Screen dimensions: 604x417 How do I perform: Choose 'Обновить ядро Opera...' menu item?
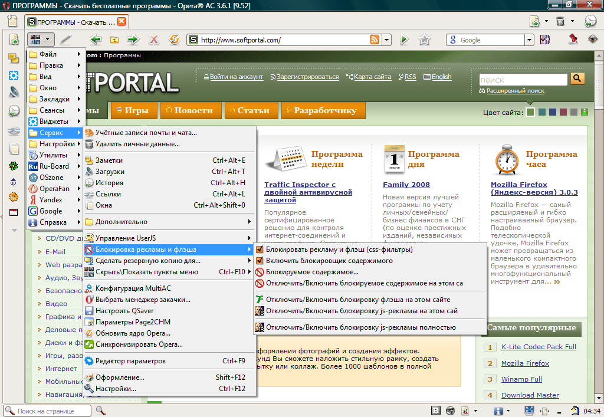tap(133, 333)
